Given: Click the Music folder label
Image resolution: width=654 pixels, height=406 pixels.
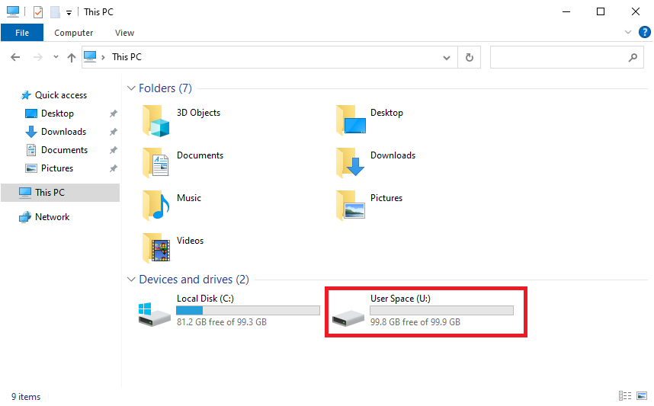Looking at the screenshot, I should tap(189, 198).
